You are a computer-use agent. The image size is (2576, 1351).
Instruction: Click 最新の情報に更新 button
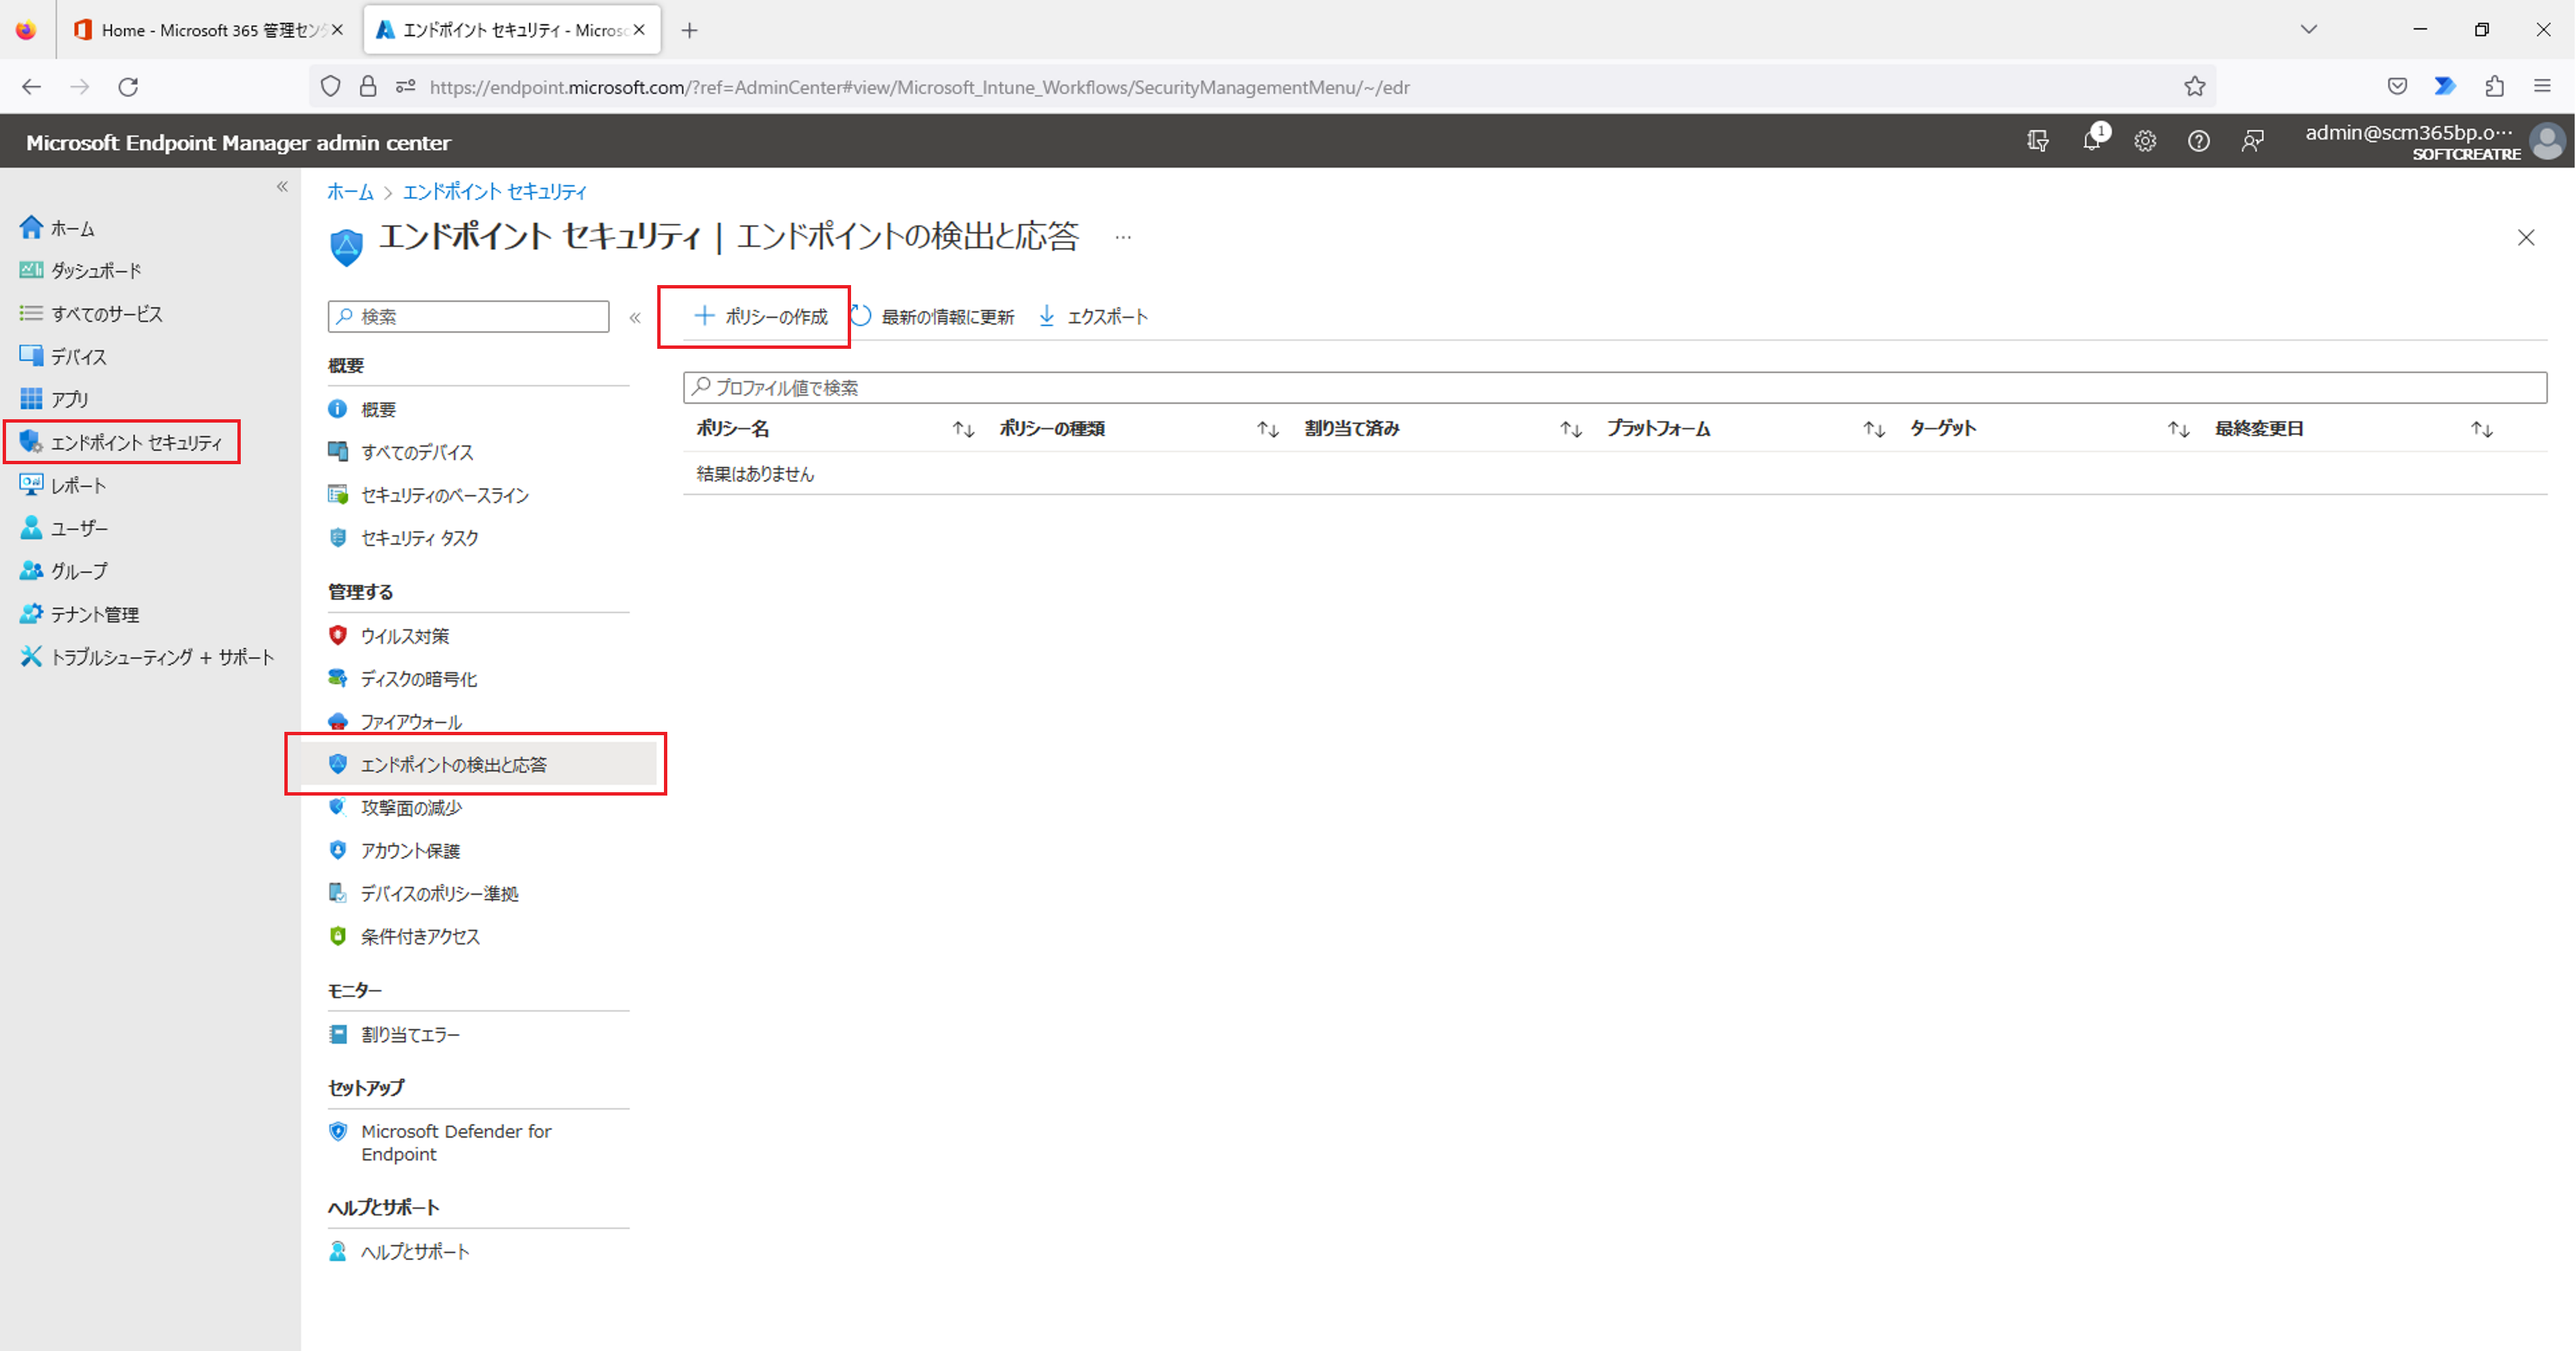tap(933, 316)
